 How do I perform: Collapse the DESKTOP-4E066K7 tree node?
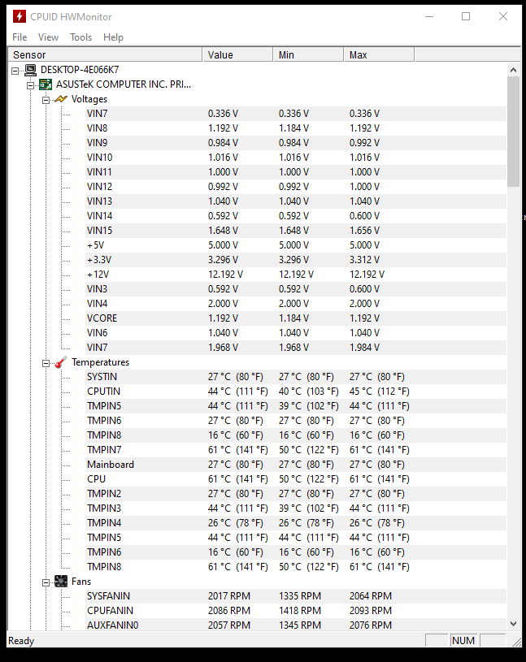[x=15, y=71]
